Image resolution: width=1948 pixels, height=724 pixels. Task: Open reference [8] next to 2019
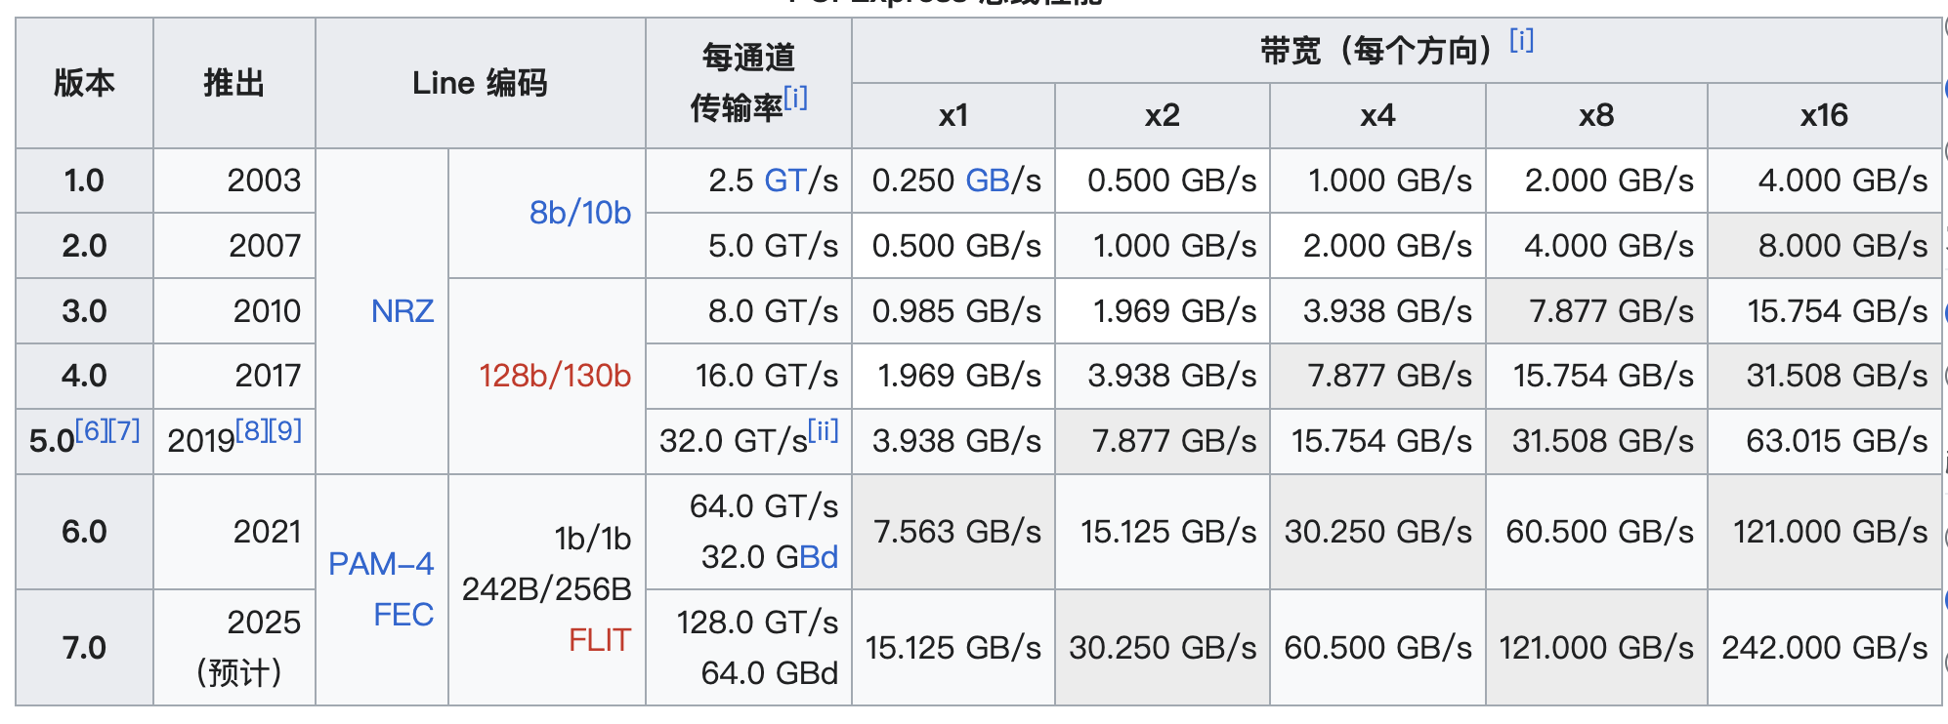click(252, 430)
